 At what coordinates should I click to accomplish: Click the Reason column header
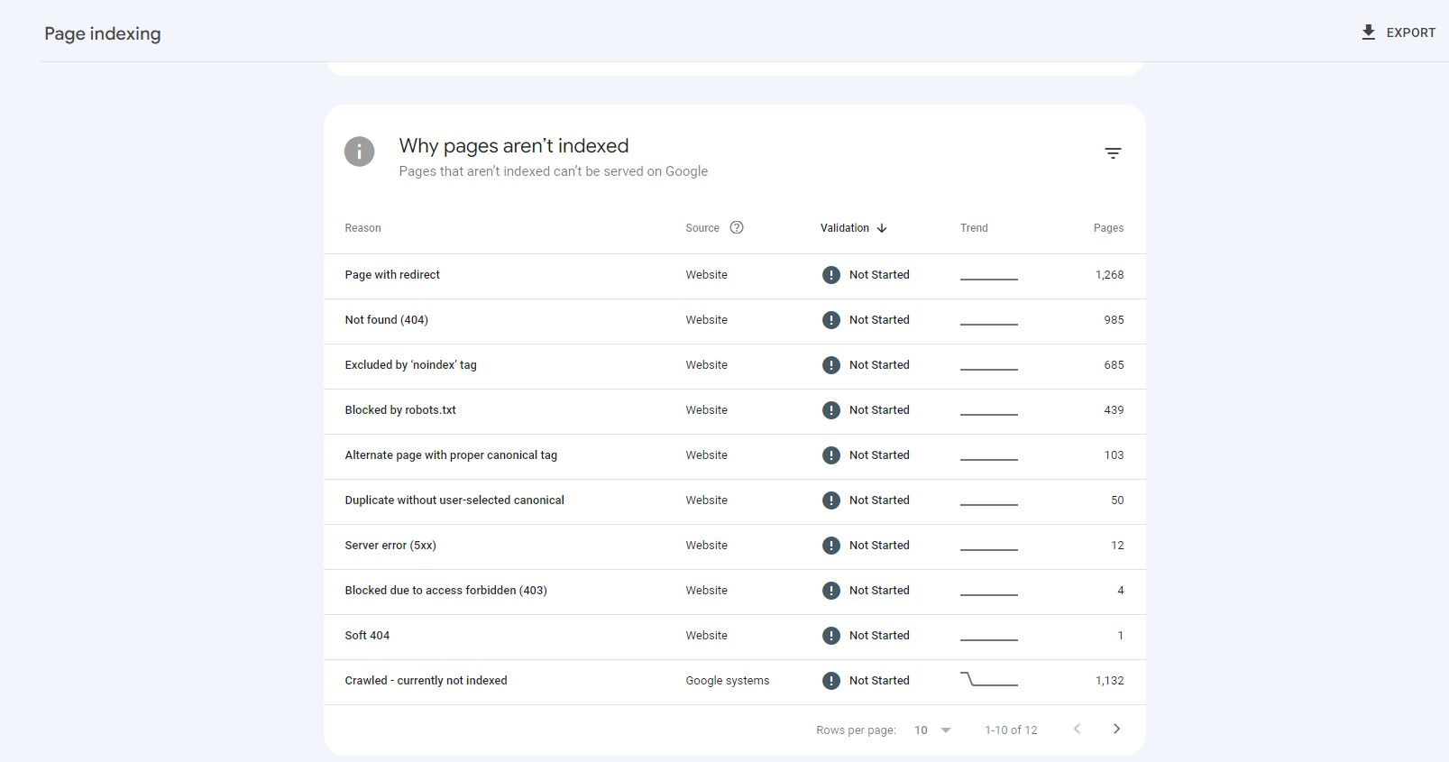pyautogui.click(x=362, y=228)
